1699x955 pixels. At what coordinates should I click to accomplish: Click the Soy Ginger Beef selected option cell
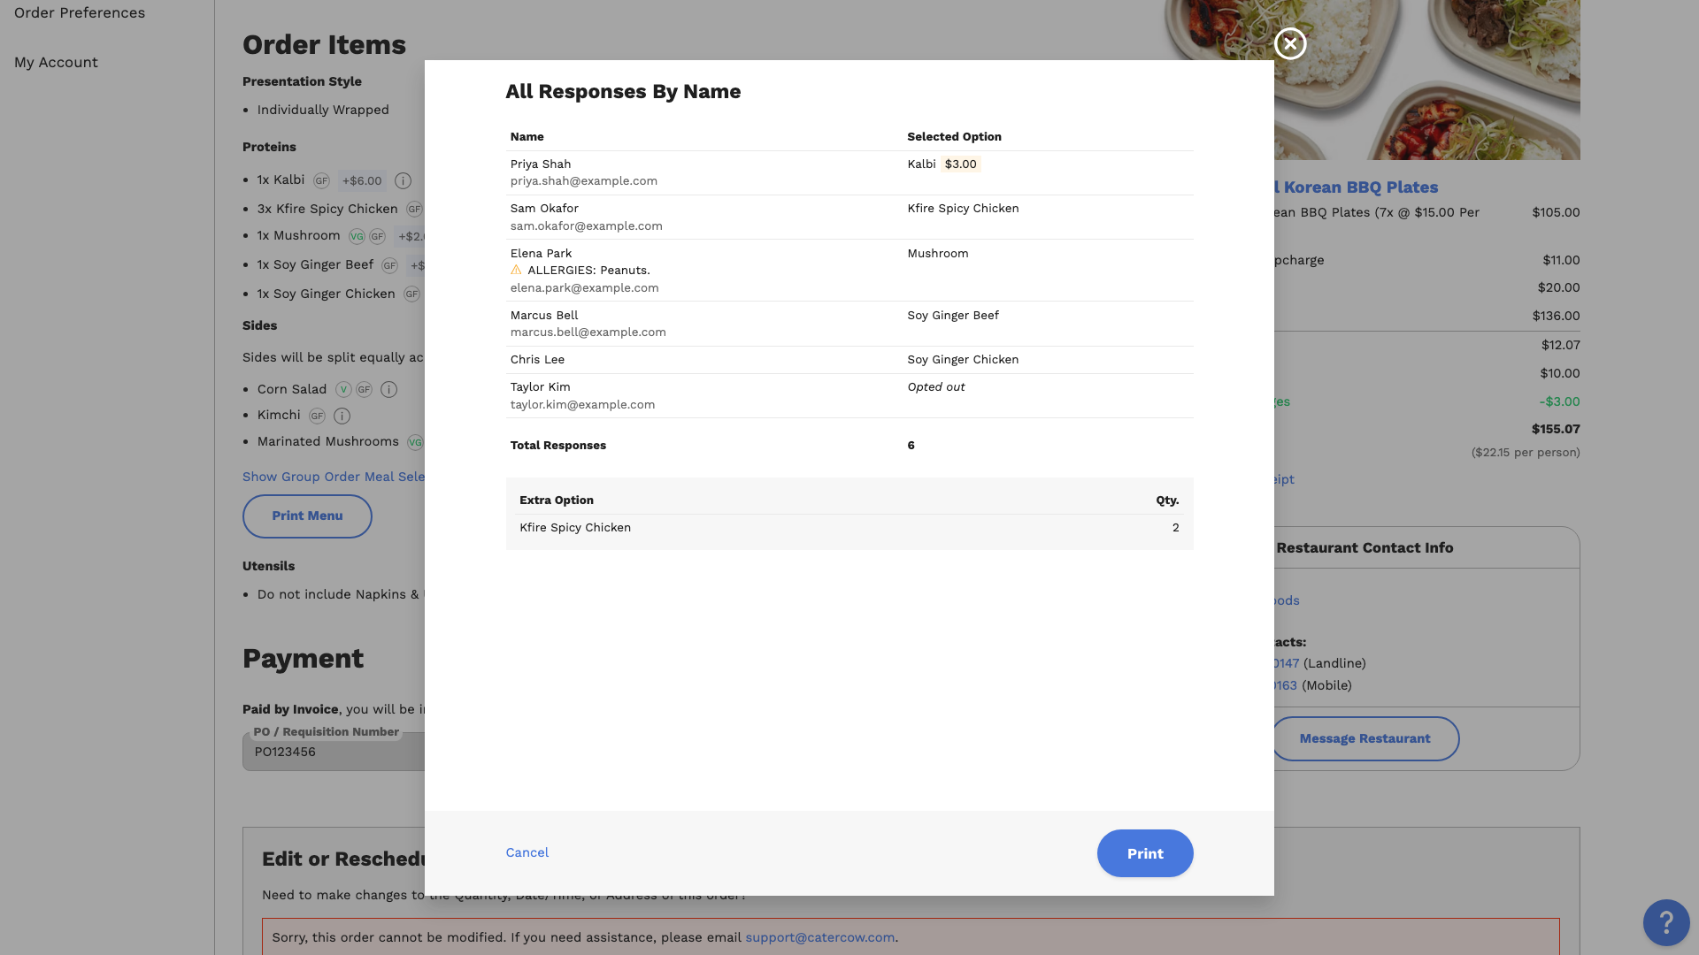click(952, 315)
